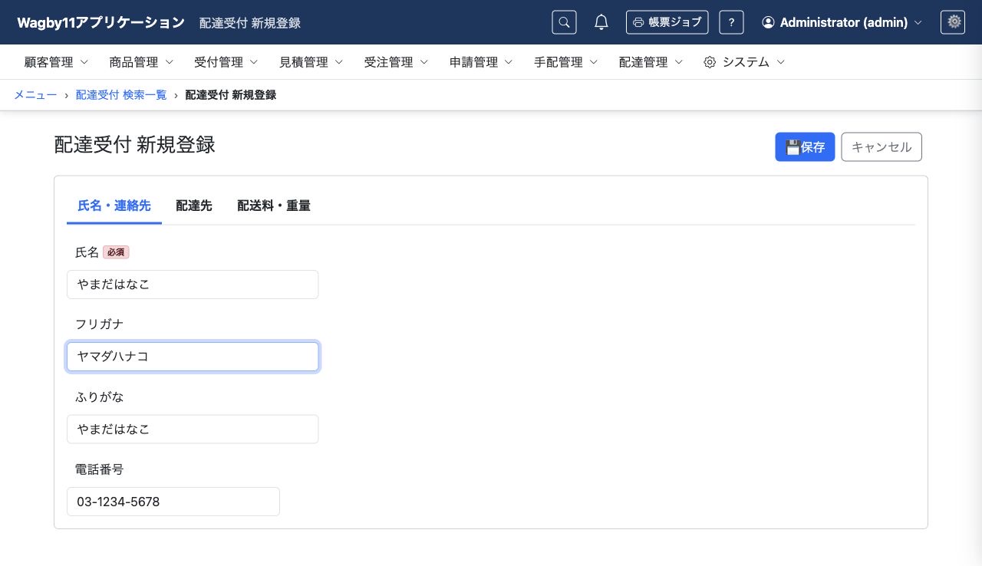Expand the 受注管理 menu
This screenshot has height=566, width=982.
[x=397, y=62]
